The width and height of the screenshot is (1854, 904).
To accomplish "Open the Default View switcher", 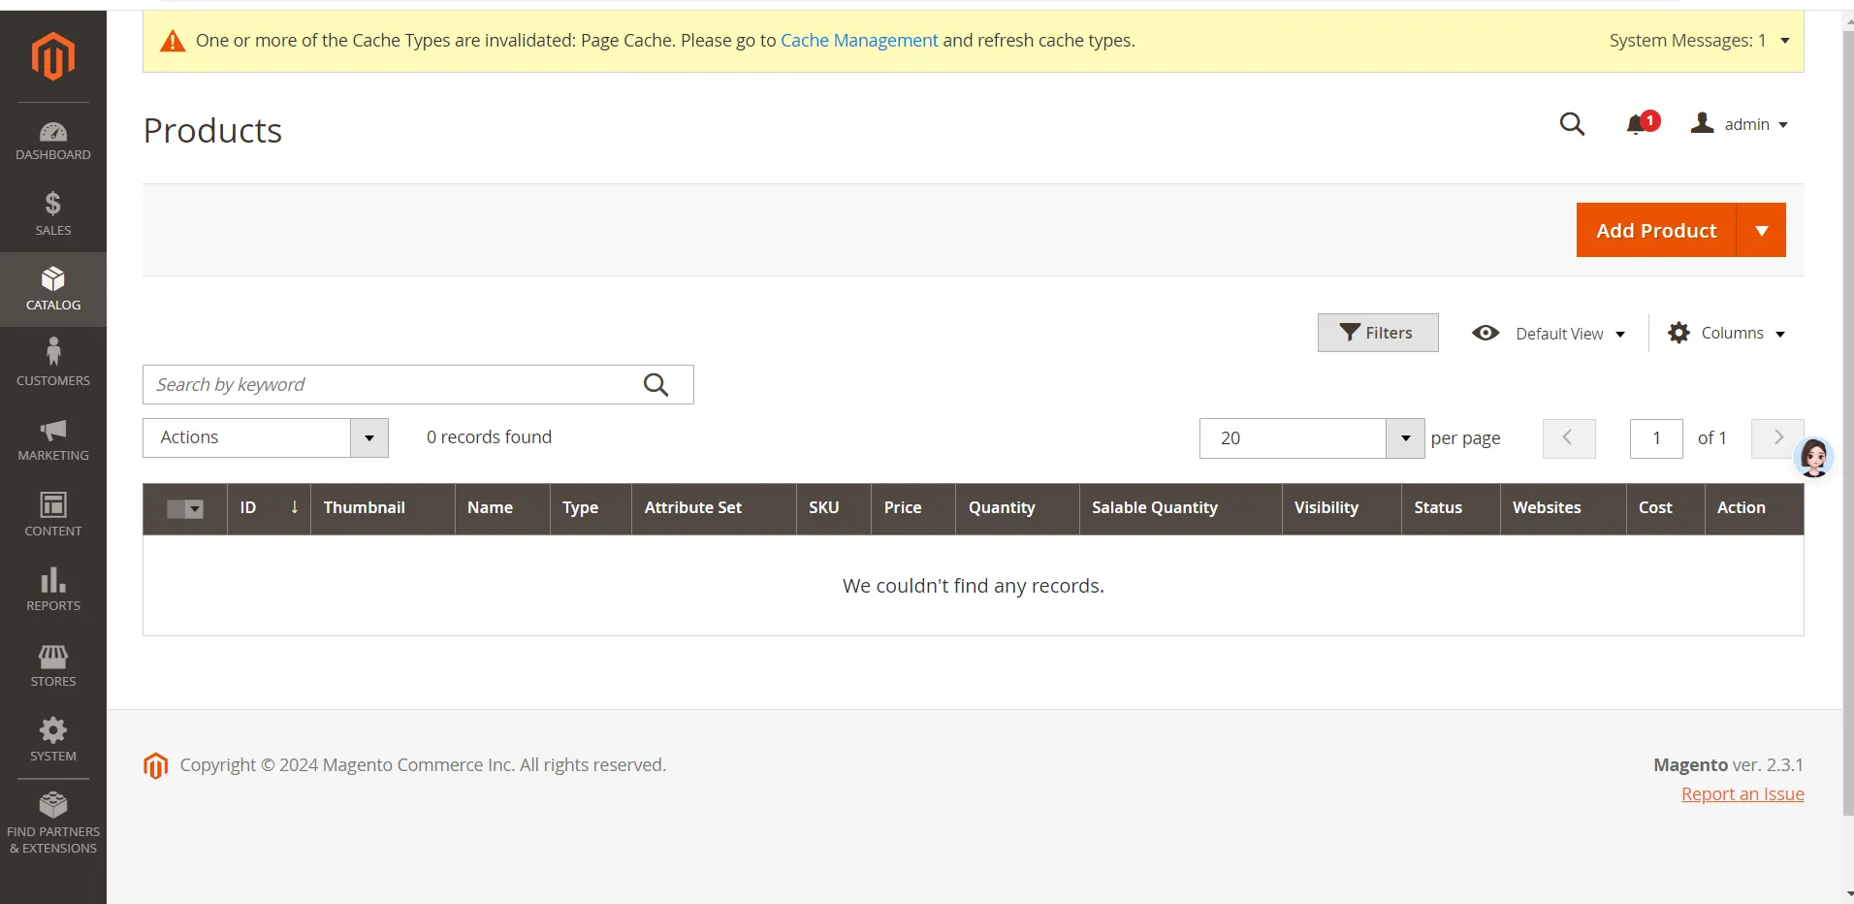I will coord(1549,334).
